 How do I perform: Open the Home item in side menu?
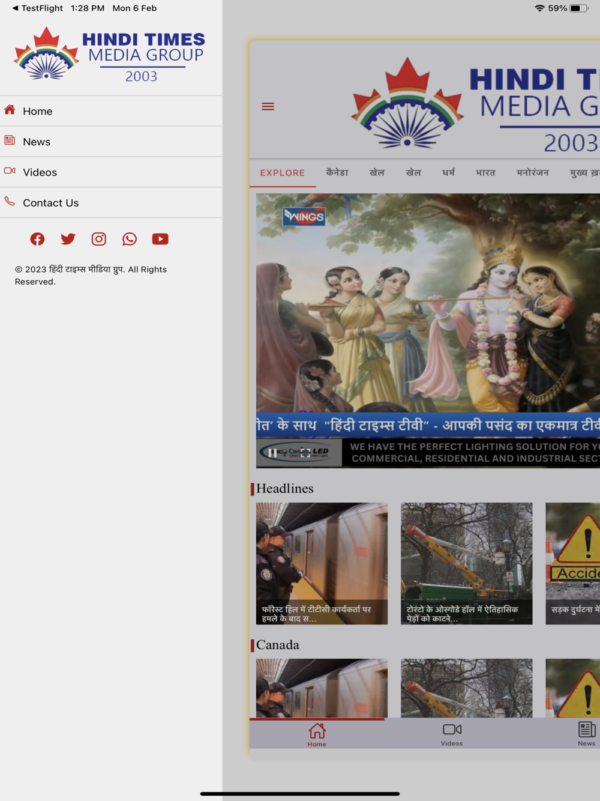point(111,111)
